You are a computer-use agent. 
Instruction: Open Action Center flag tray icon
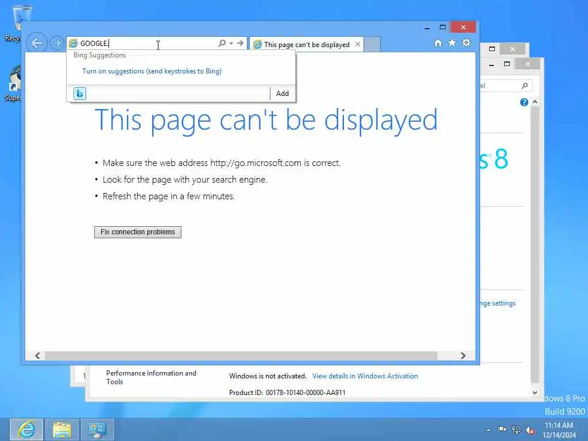(502, 430)
